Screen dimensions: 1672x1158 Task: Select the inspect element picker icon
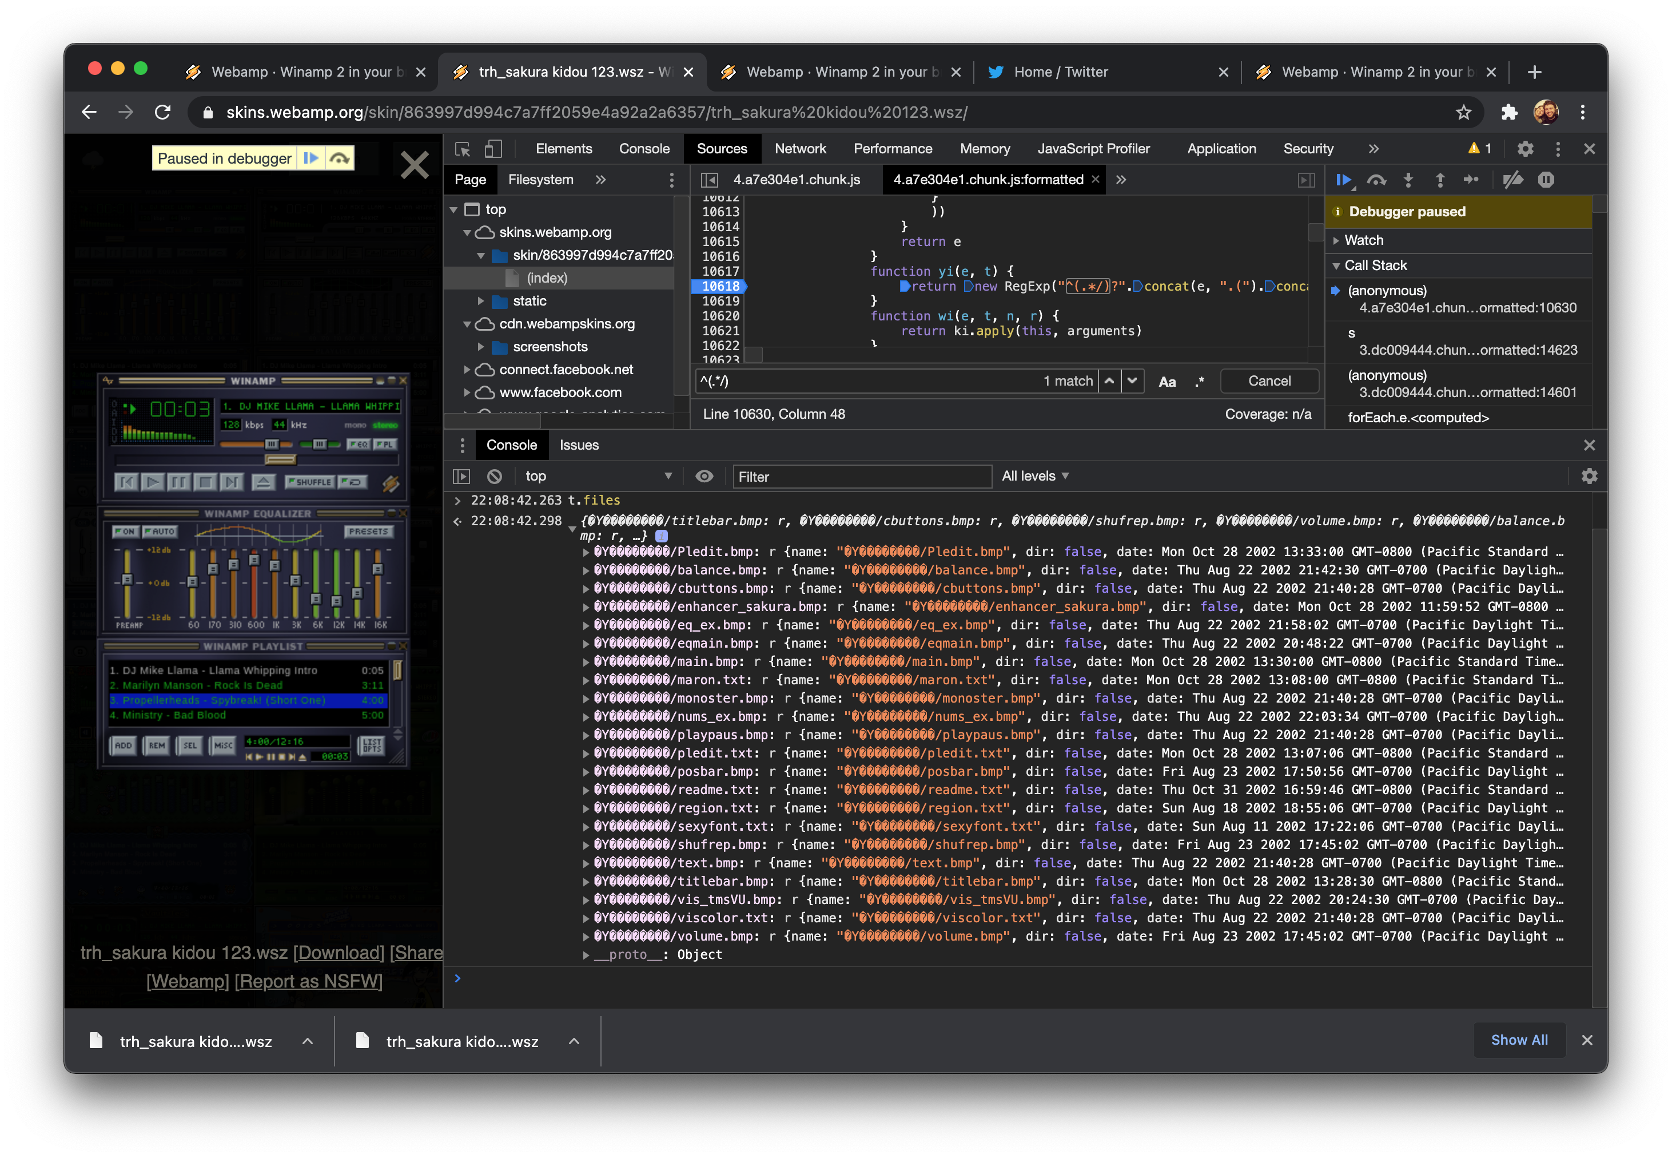[x=463, y=149]
